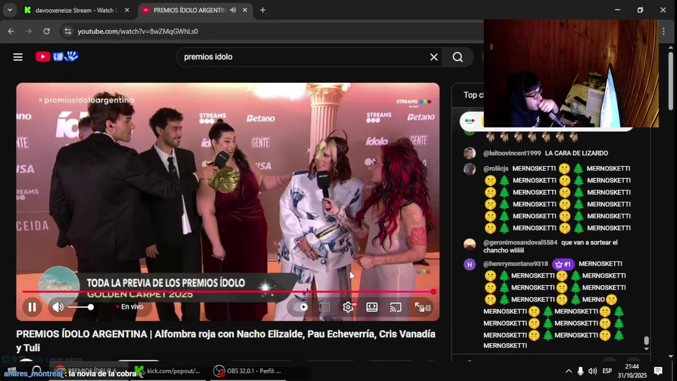Pause the live video
The width and height of the screenshot is (677, 381).
32,307
